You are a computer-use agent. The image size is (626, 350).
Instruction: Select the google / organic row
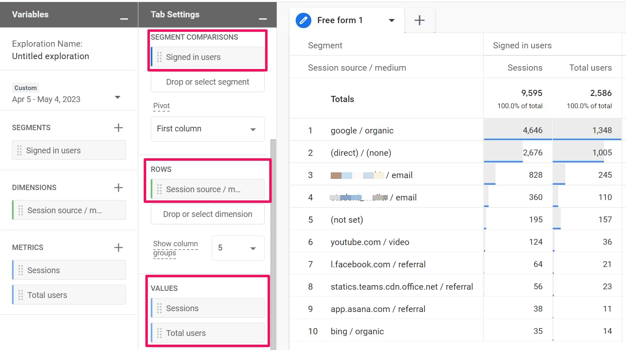click(x=362, y=131)
